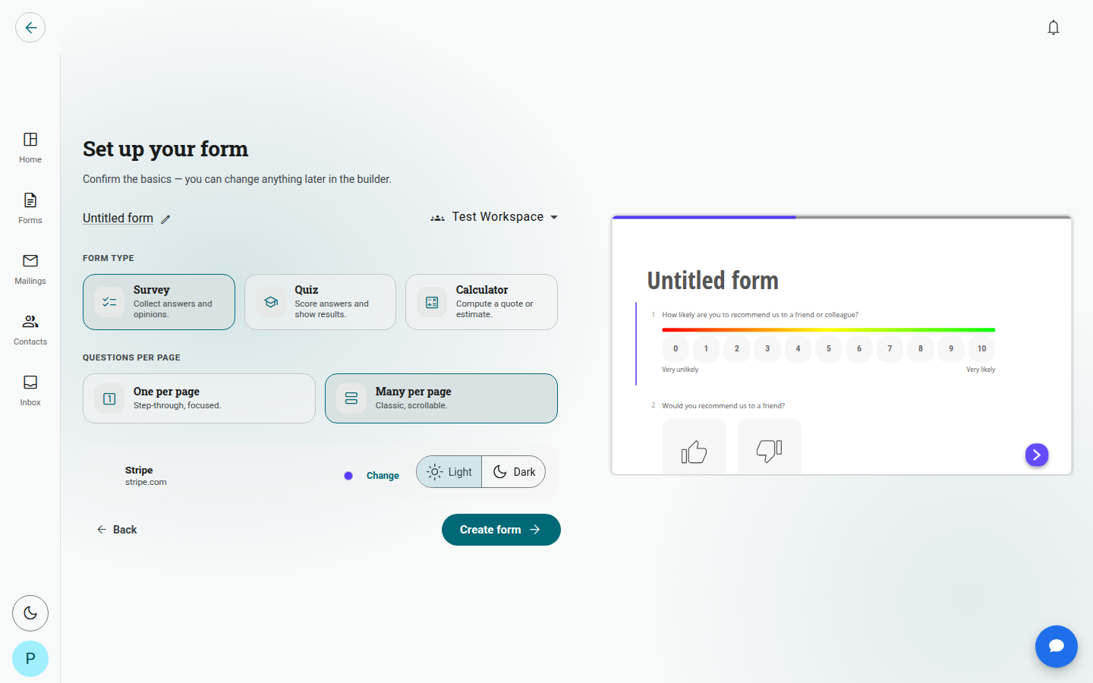Select rating 3 in preview
This screenshot has width=1093, height=683.
(x=767, y=349)
